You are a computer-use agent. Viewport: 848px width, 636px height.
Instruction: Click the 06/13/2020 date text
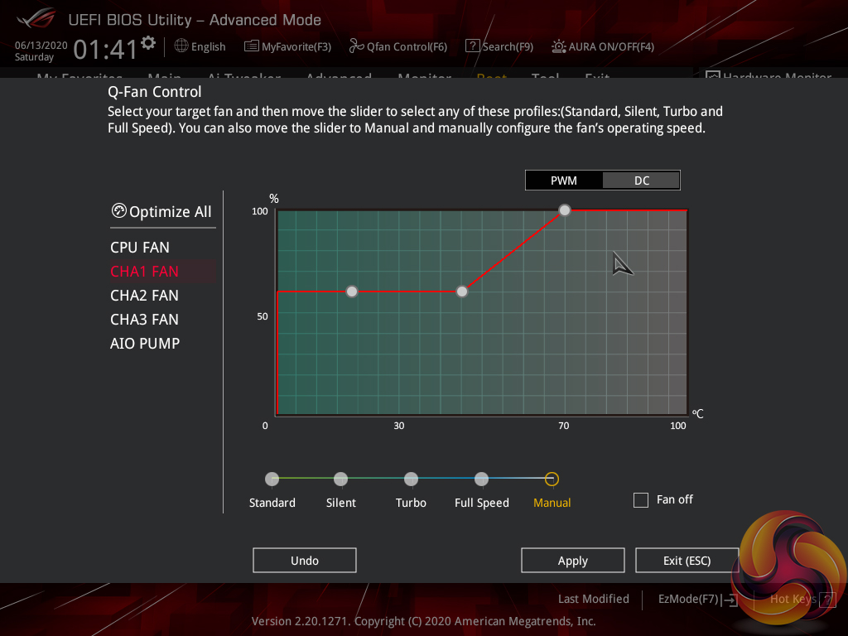point(41,46)
